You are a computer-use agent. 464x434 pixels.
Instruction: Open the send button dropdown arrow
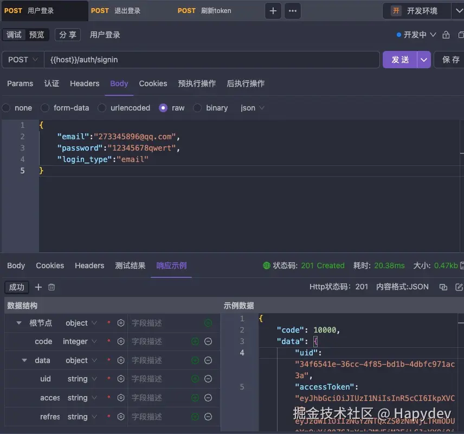424,60
